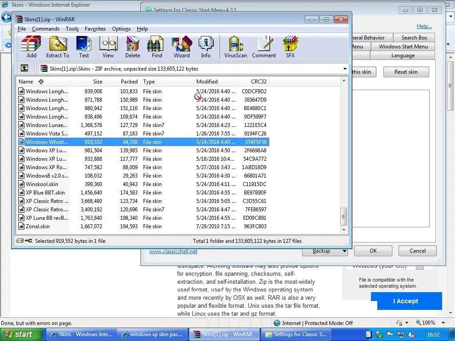Open the Options menu
455x341 pixels.
[x=121, y=29]
